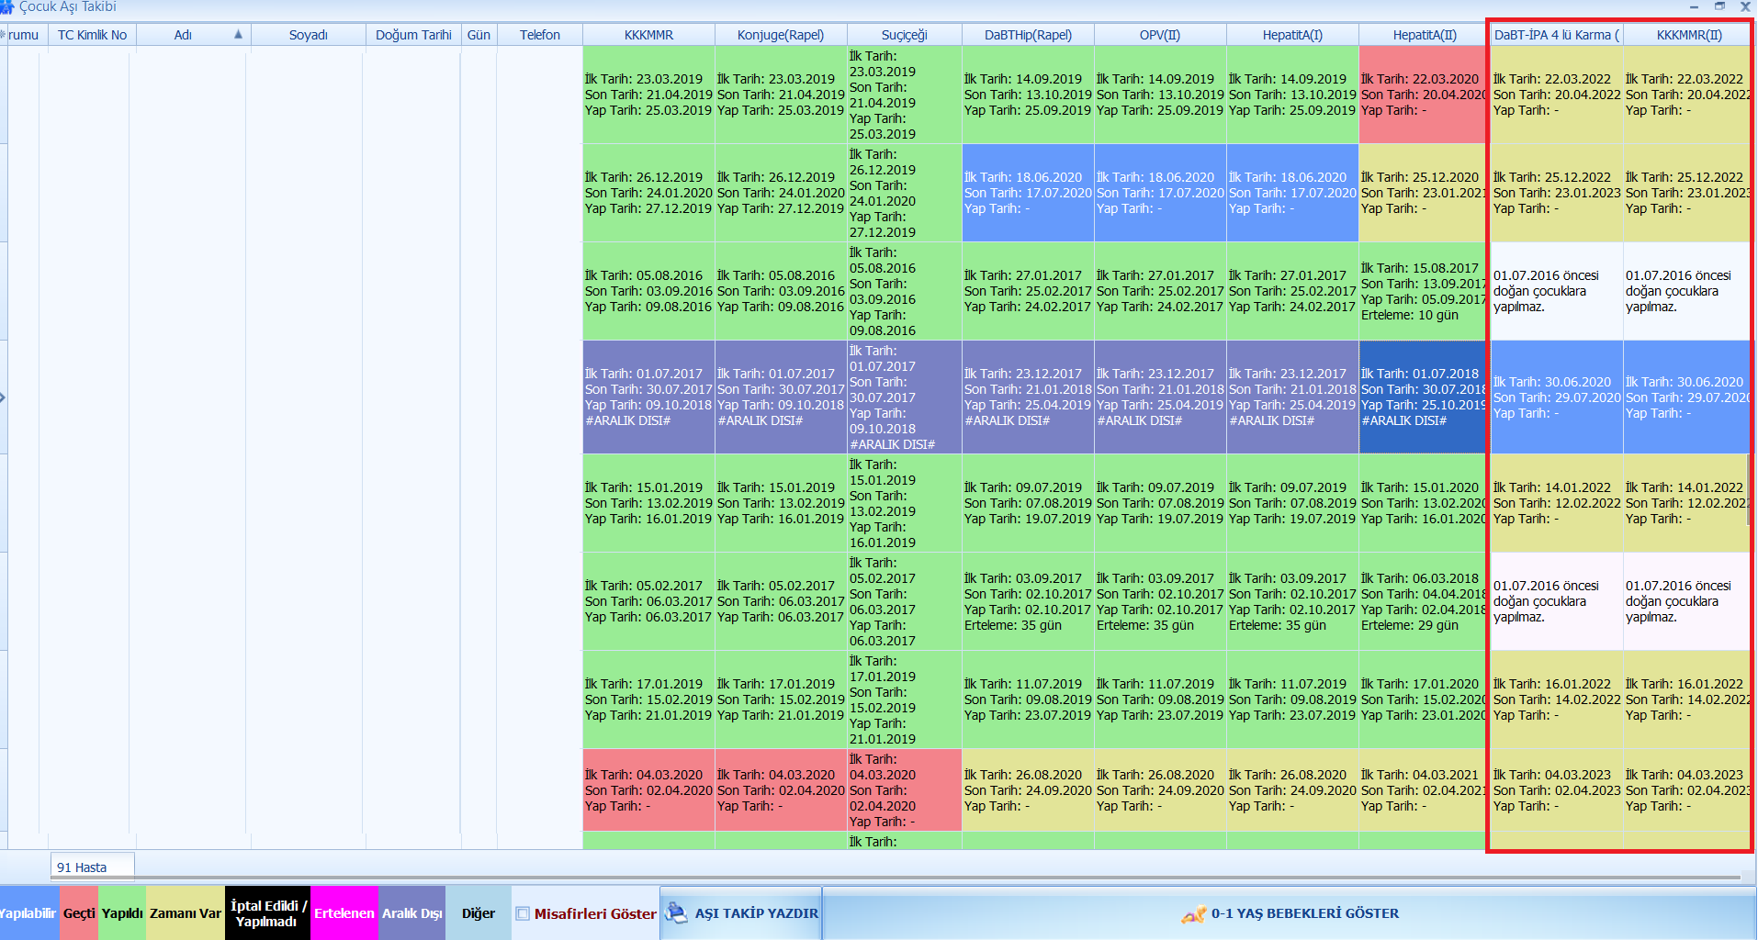The width and height of the screenshot is (1758, 940).
Task: Sort by Doğum Tarihi column header
Action: pos(412,35)
